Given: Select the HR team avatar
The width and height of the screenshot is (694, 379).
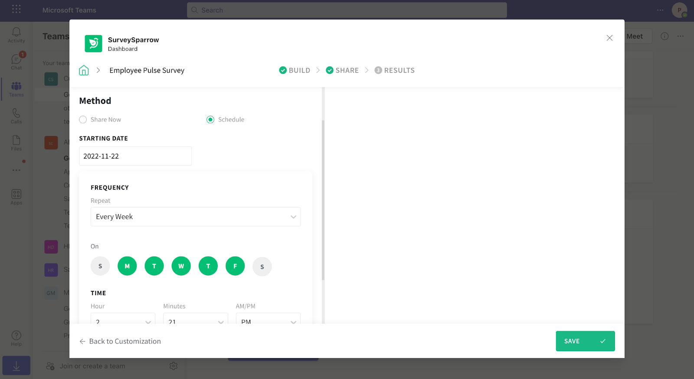Looking at the screenshot, I should (x=51, y=270).
